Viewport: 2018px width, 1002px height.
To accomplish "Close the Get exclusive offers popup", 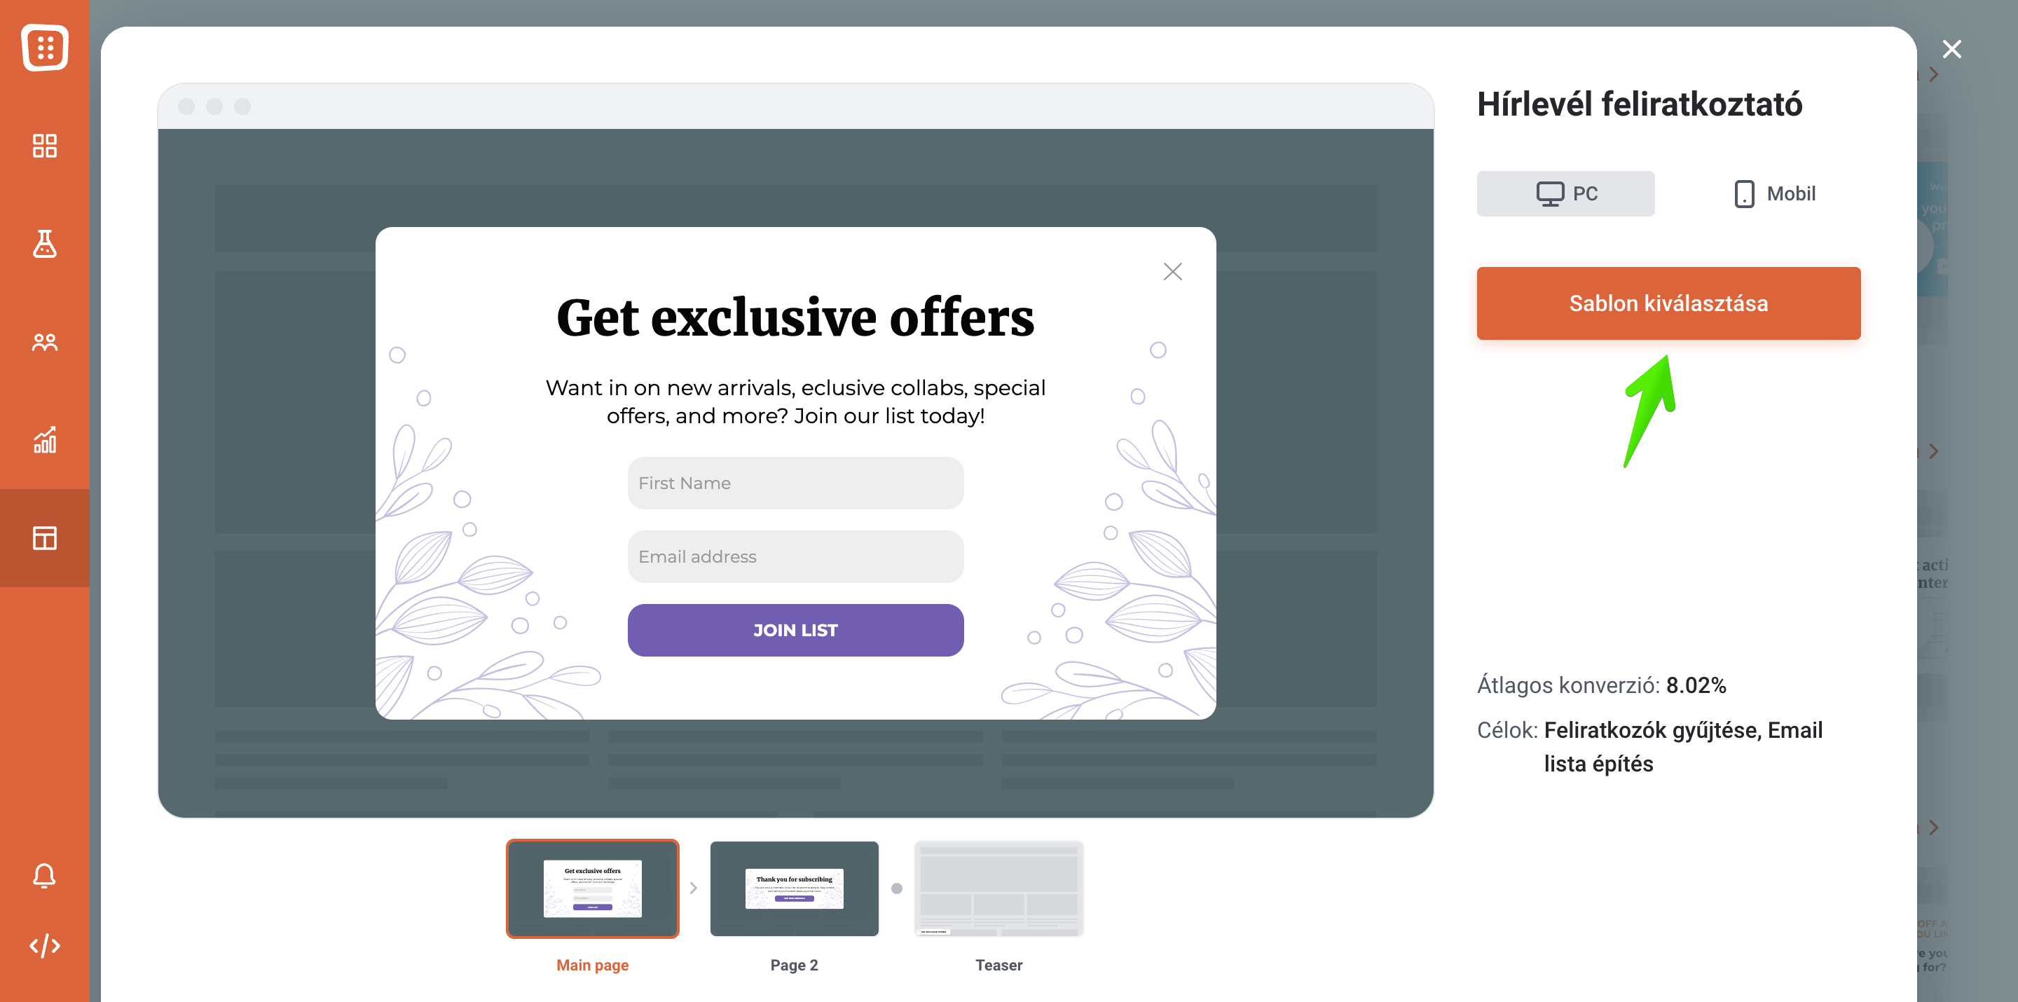I will click(1172, 272).
